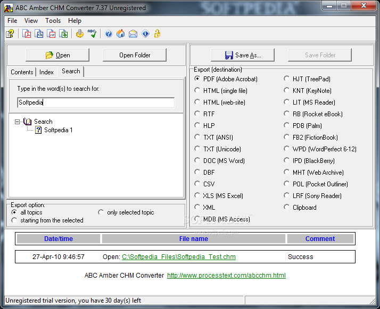Click the Open button
Screen dimensions: 380x309
(57, 55)
